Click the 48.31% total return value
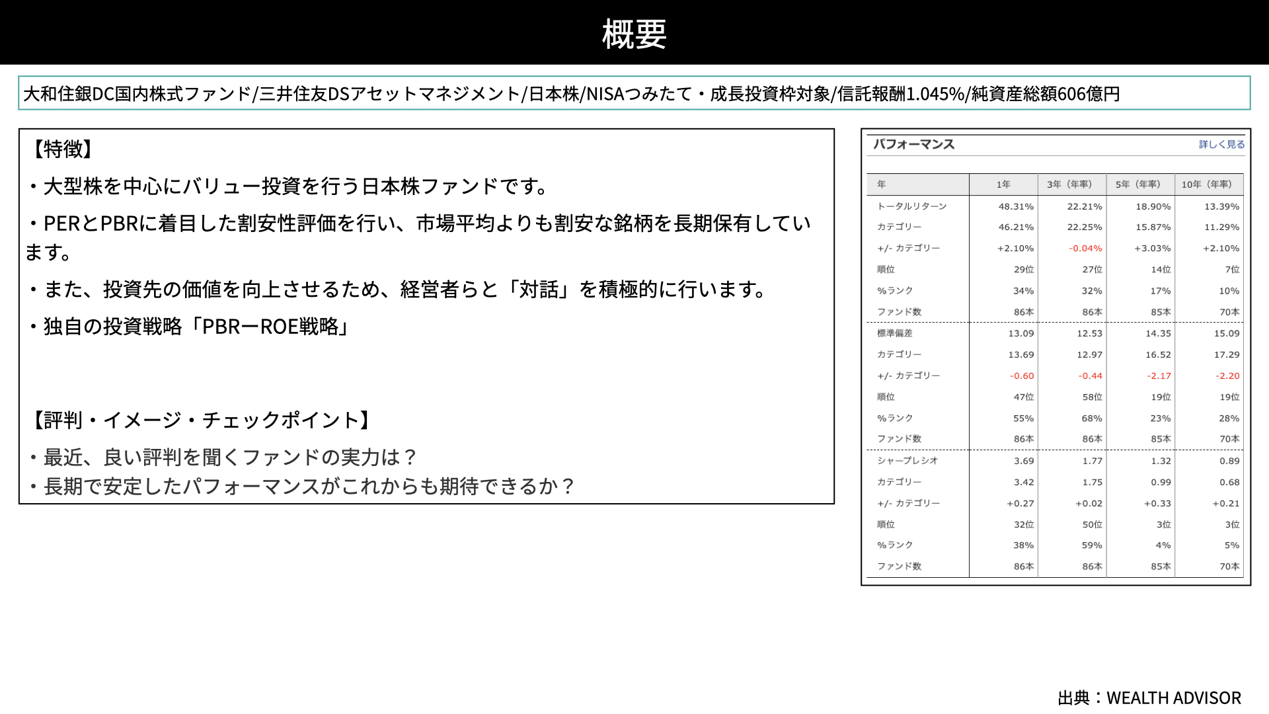 click(1016, 206)
